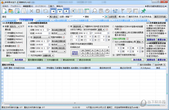Click the gray X remove icon
Viewport: 169px width, 110px height.
point(31,11)
